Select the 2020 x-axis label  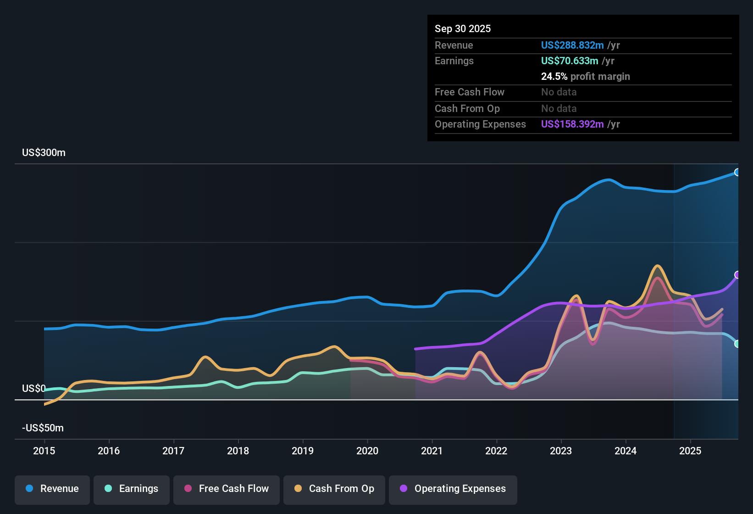point(367,451)
